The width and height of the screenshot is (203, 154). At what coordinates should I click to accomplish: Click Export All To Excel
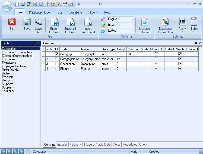[x=71, y=26]
